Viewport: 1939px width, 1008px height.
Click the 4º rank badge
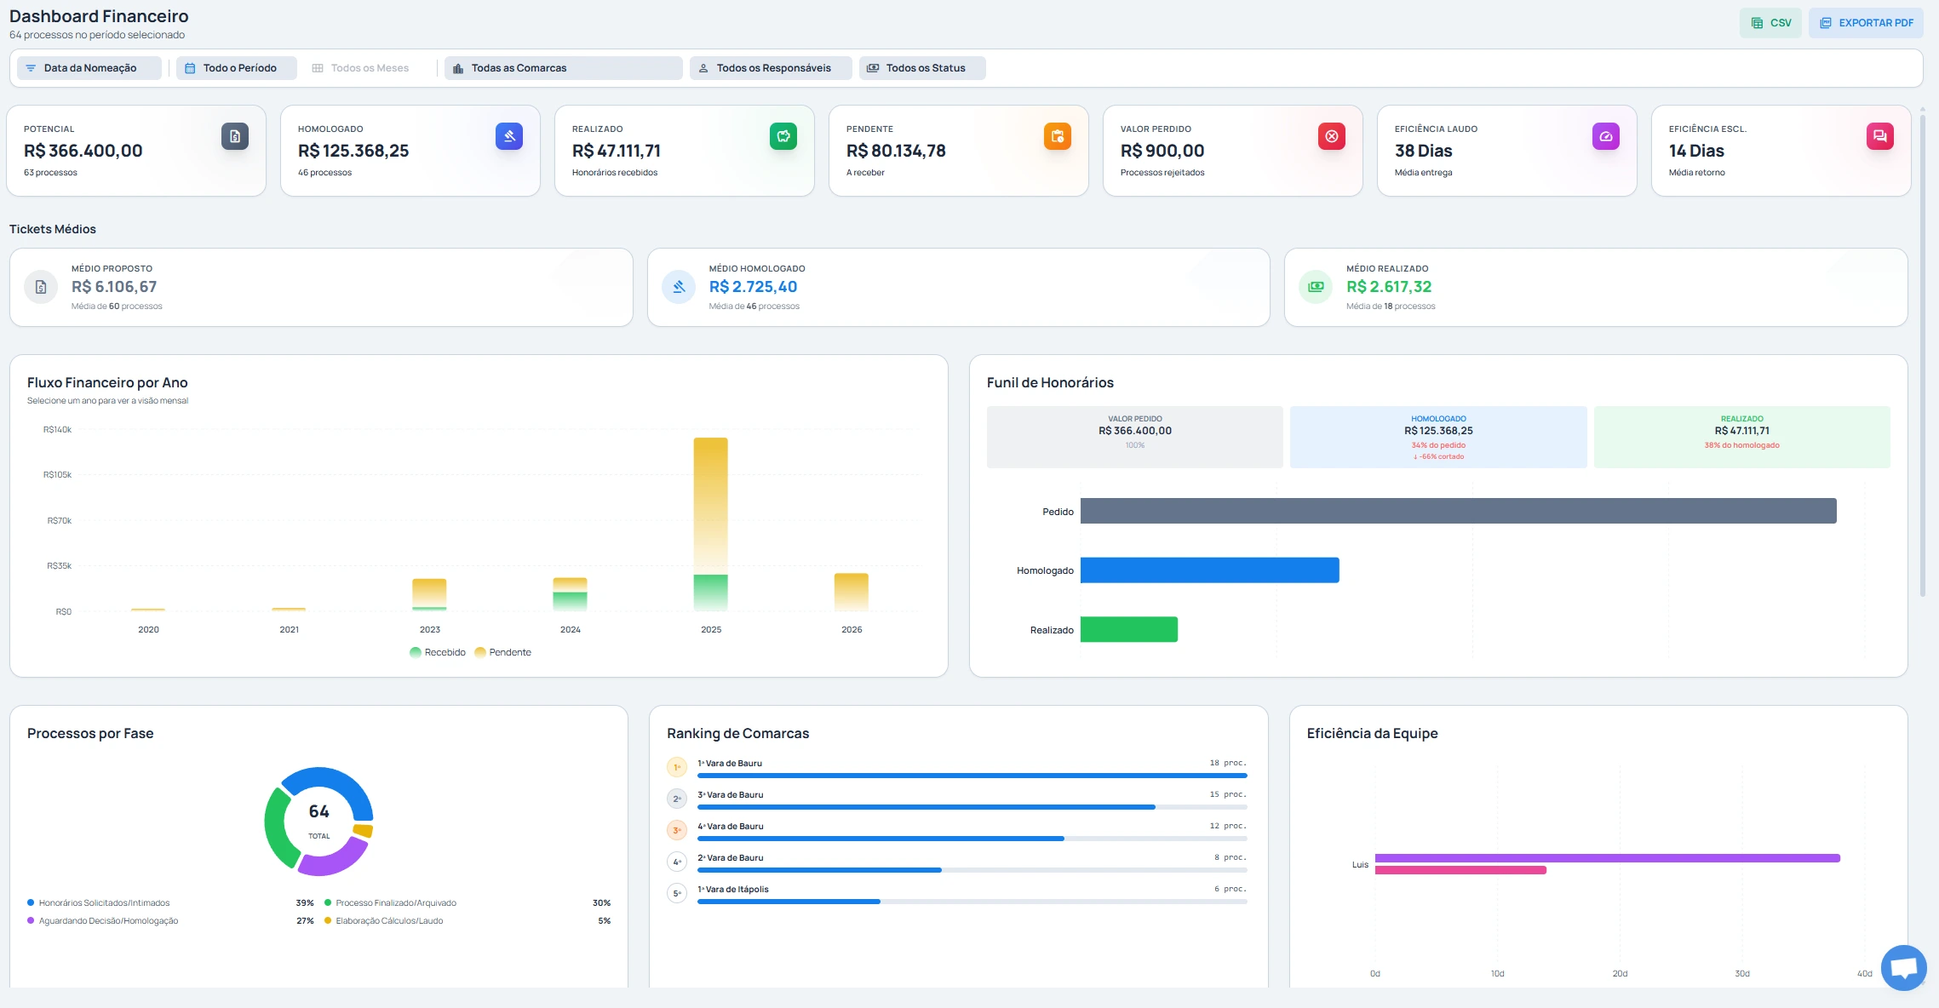coord(677,862)
